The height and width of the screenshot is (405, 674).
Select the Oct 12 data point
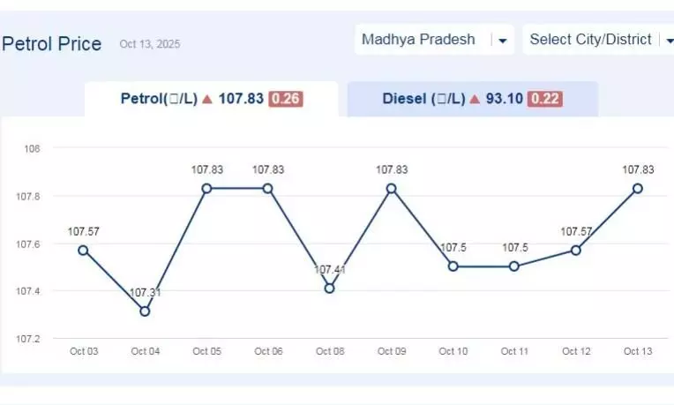tap(576, 250)
